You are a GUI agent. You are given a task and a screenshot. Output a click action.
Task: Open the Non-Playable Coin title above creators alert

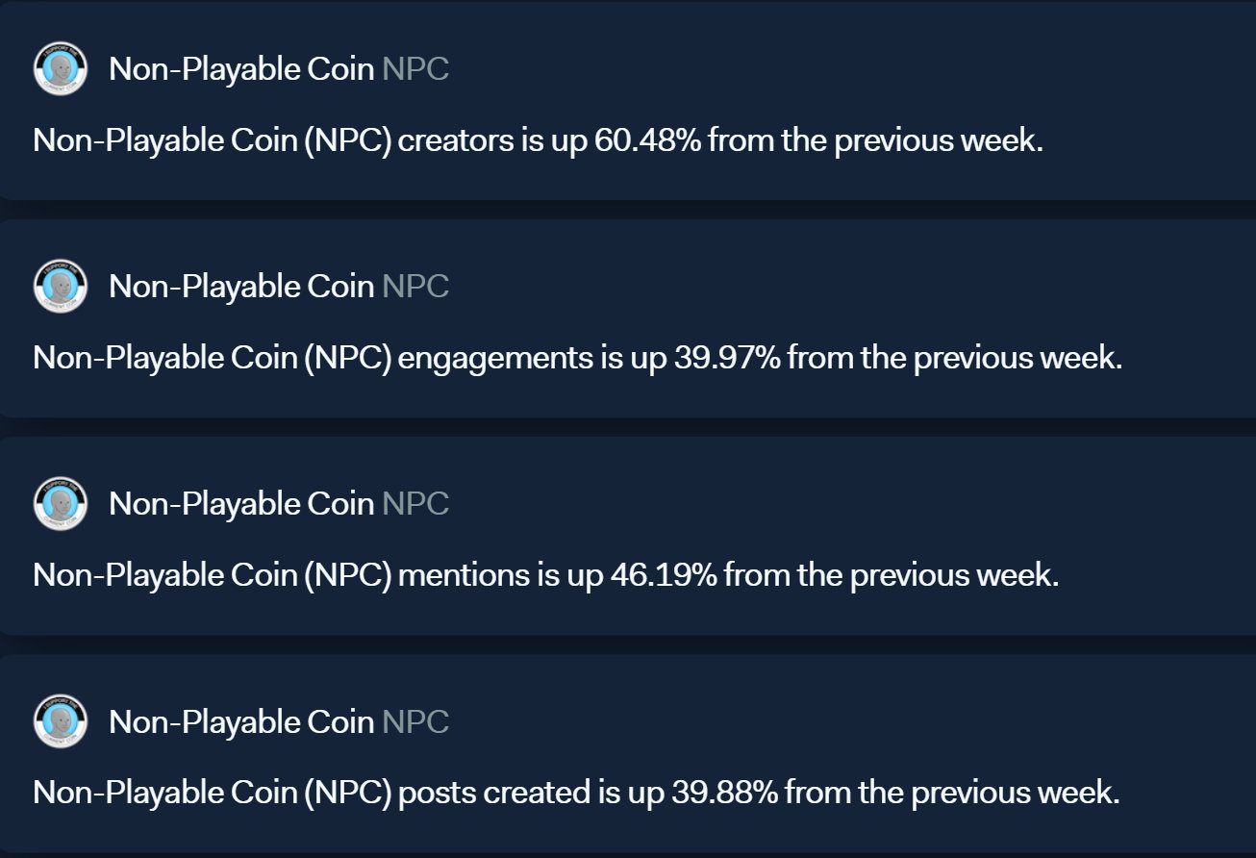241,69
